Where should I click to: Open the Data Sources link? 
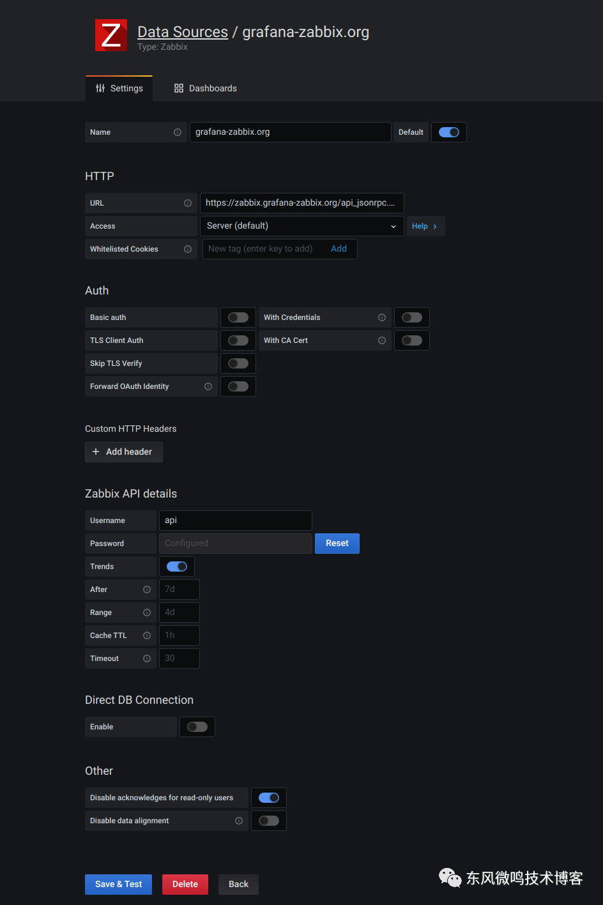pos(183,31)
